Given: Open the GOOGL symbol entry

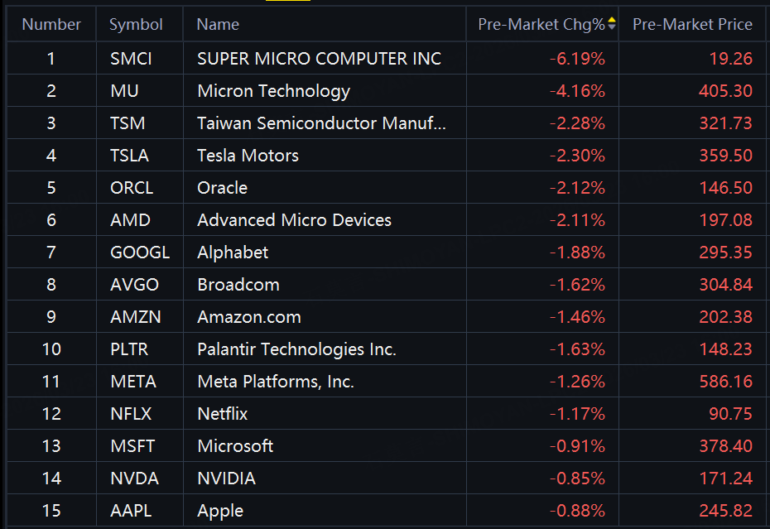Looking at the screenshot, I should click(140, 252).
